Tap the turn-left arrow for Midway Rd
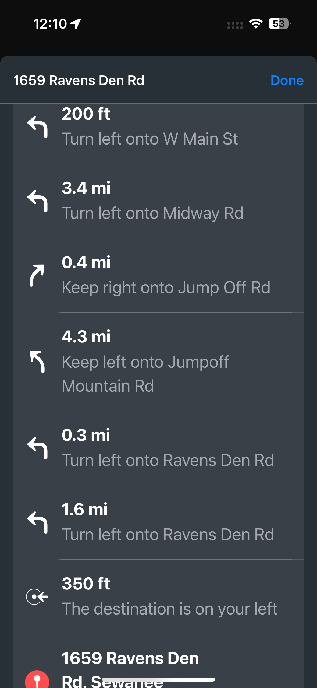The height and width of the screenshot is (688, 317). pyautogui.click(x=38, y=201)
